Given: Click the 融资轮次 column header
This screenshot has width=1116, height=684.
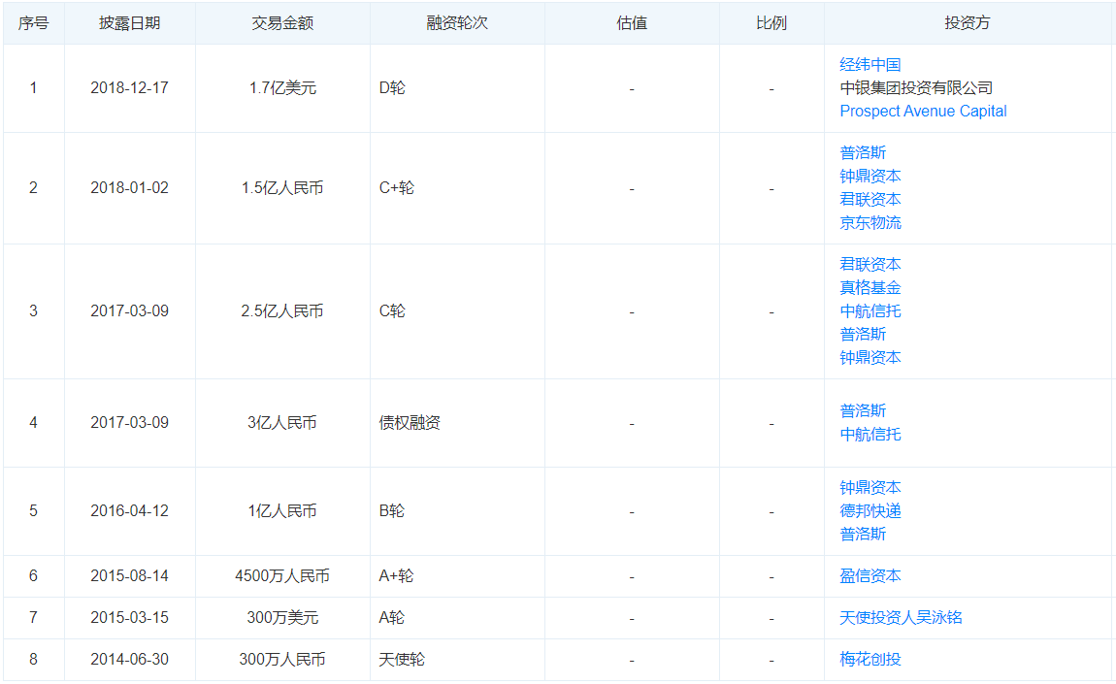Looking at the screenshot, I should pyautogui.click(x=457, y=23).
